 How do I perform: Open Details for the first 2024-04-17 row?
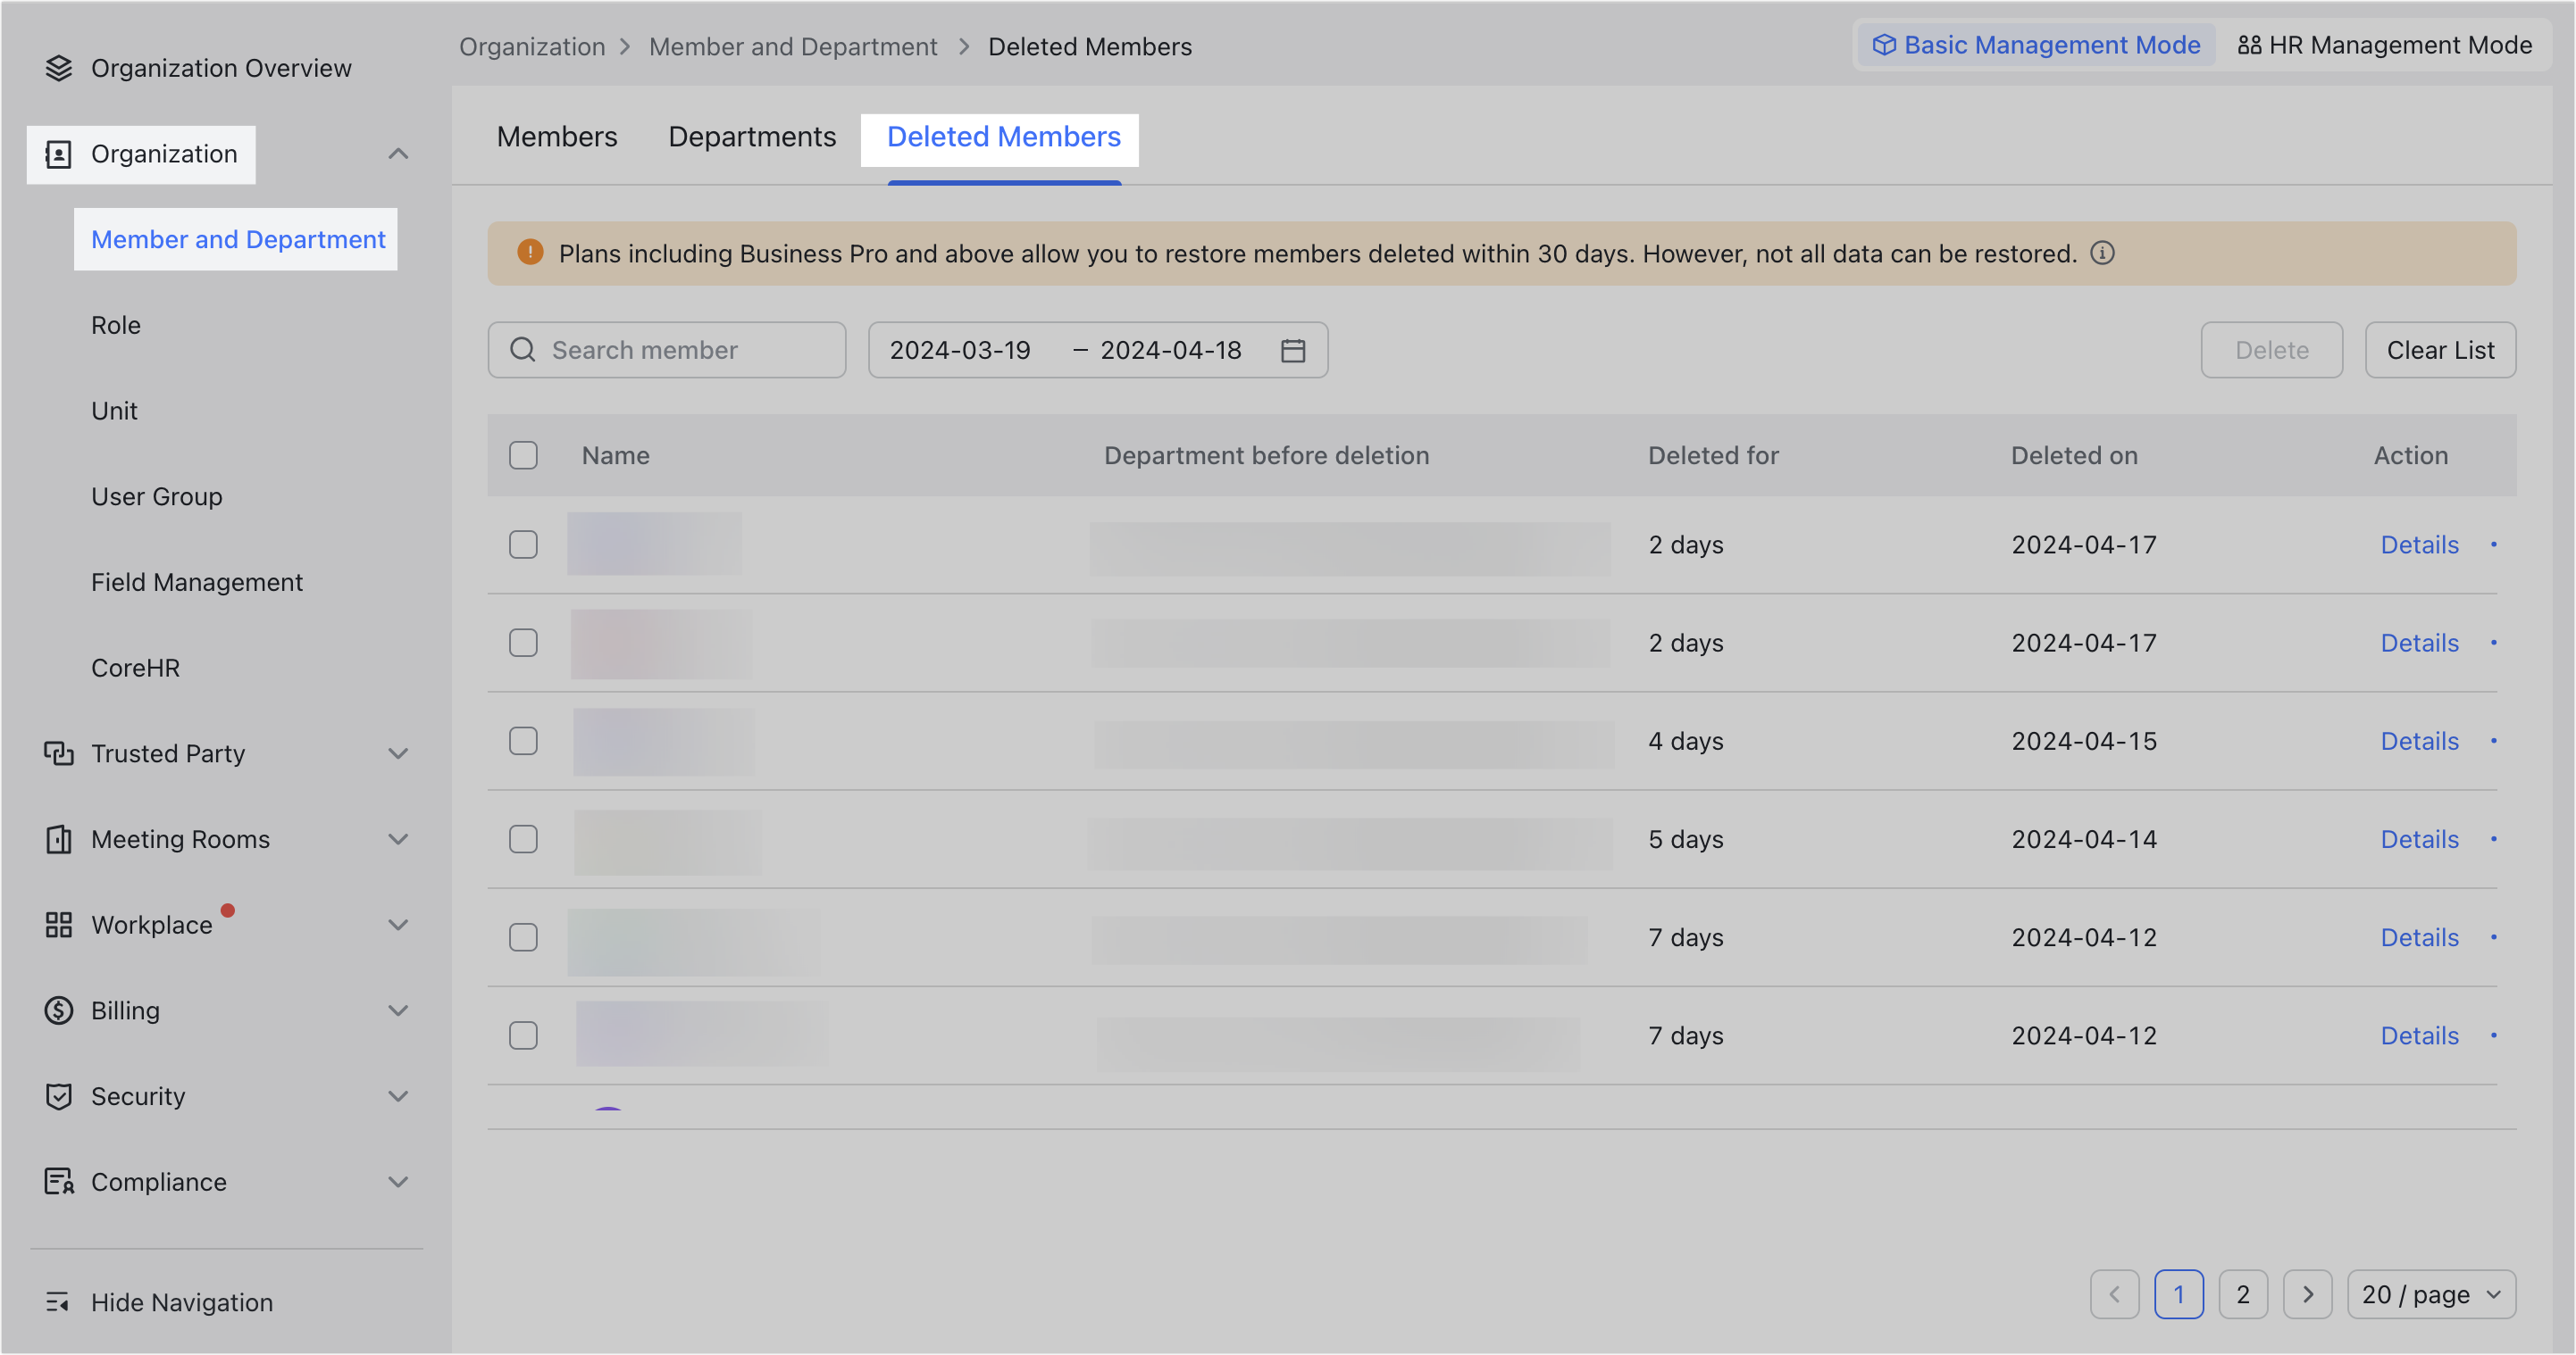(2418, 544)
